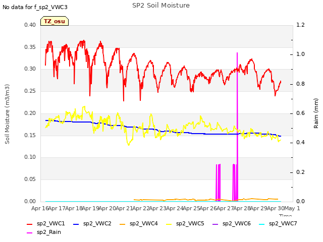
Task: Click the orange sp2_VWC4 legend swatch
Action: (x=123, y=224)
